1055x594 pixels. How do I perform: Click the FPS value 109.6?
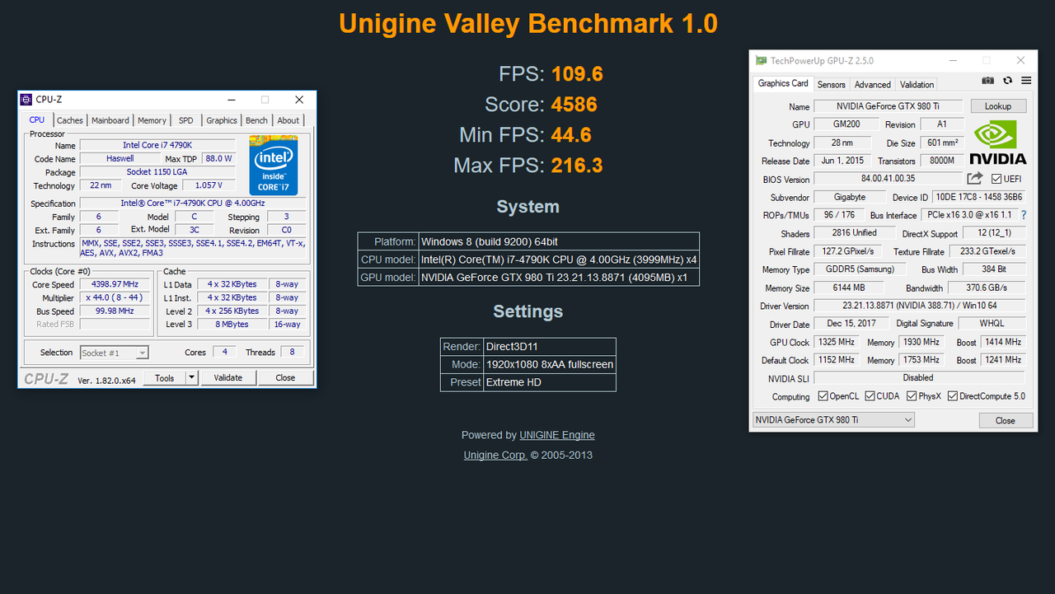tap(578, 74)
